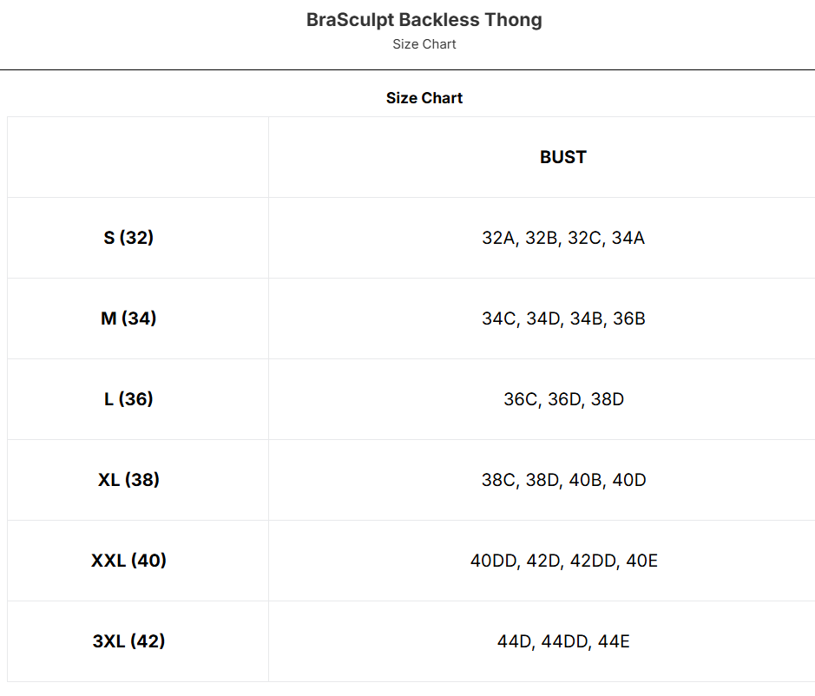Select the 3XL (42) size row label
The width and height of the screenshot is (815, 696).
(128, 641)
